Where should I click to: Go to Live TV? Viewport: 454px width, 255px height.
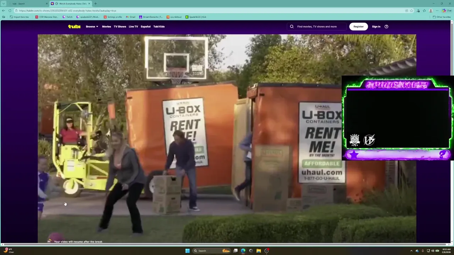point(133,27)
